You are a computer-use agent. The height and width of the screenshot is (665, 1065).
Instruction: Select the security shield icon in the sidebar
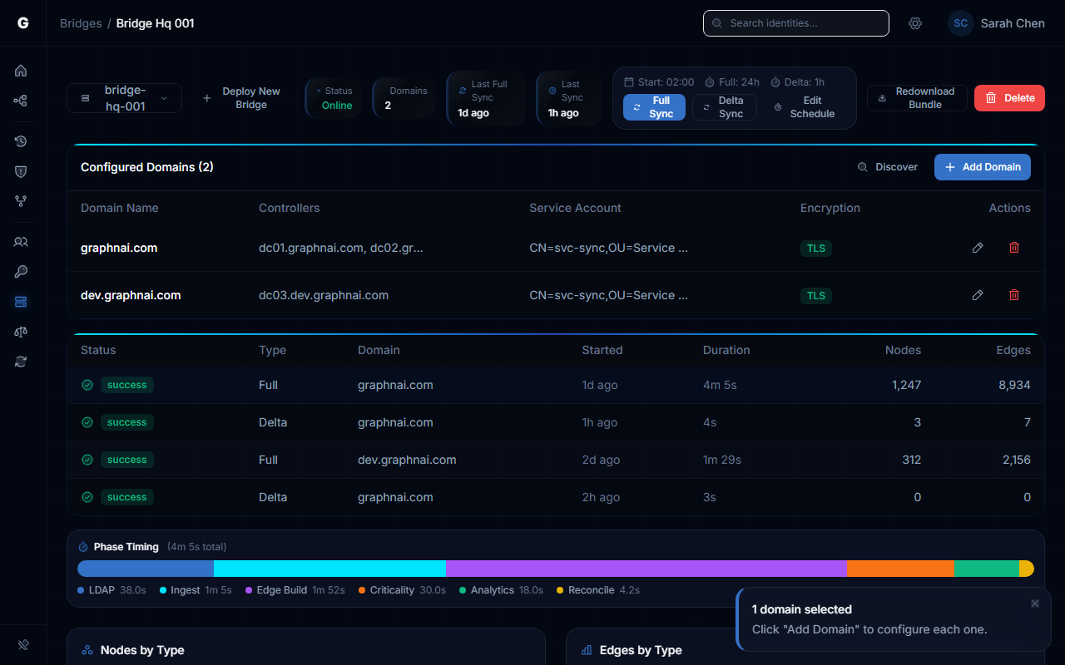pos(21,171)
